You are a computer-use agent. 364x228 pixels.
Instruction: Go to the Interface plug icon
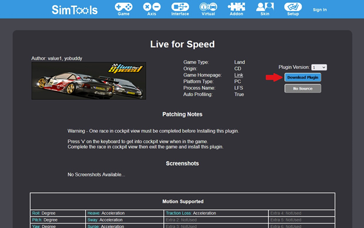180,9
